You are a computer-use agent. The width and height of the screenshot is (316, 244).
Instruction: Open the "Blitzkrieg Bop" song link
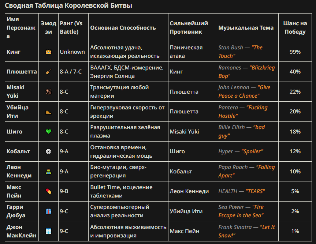point(247,72)
